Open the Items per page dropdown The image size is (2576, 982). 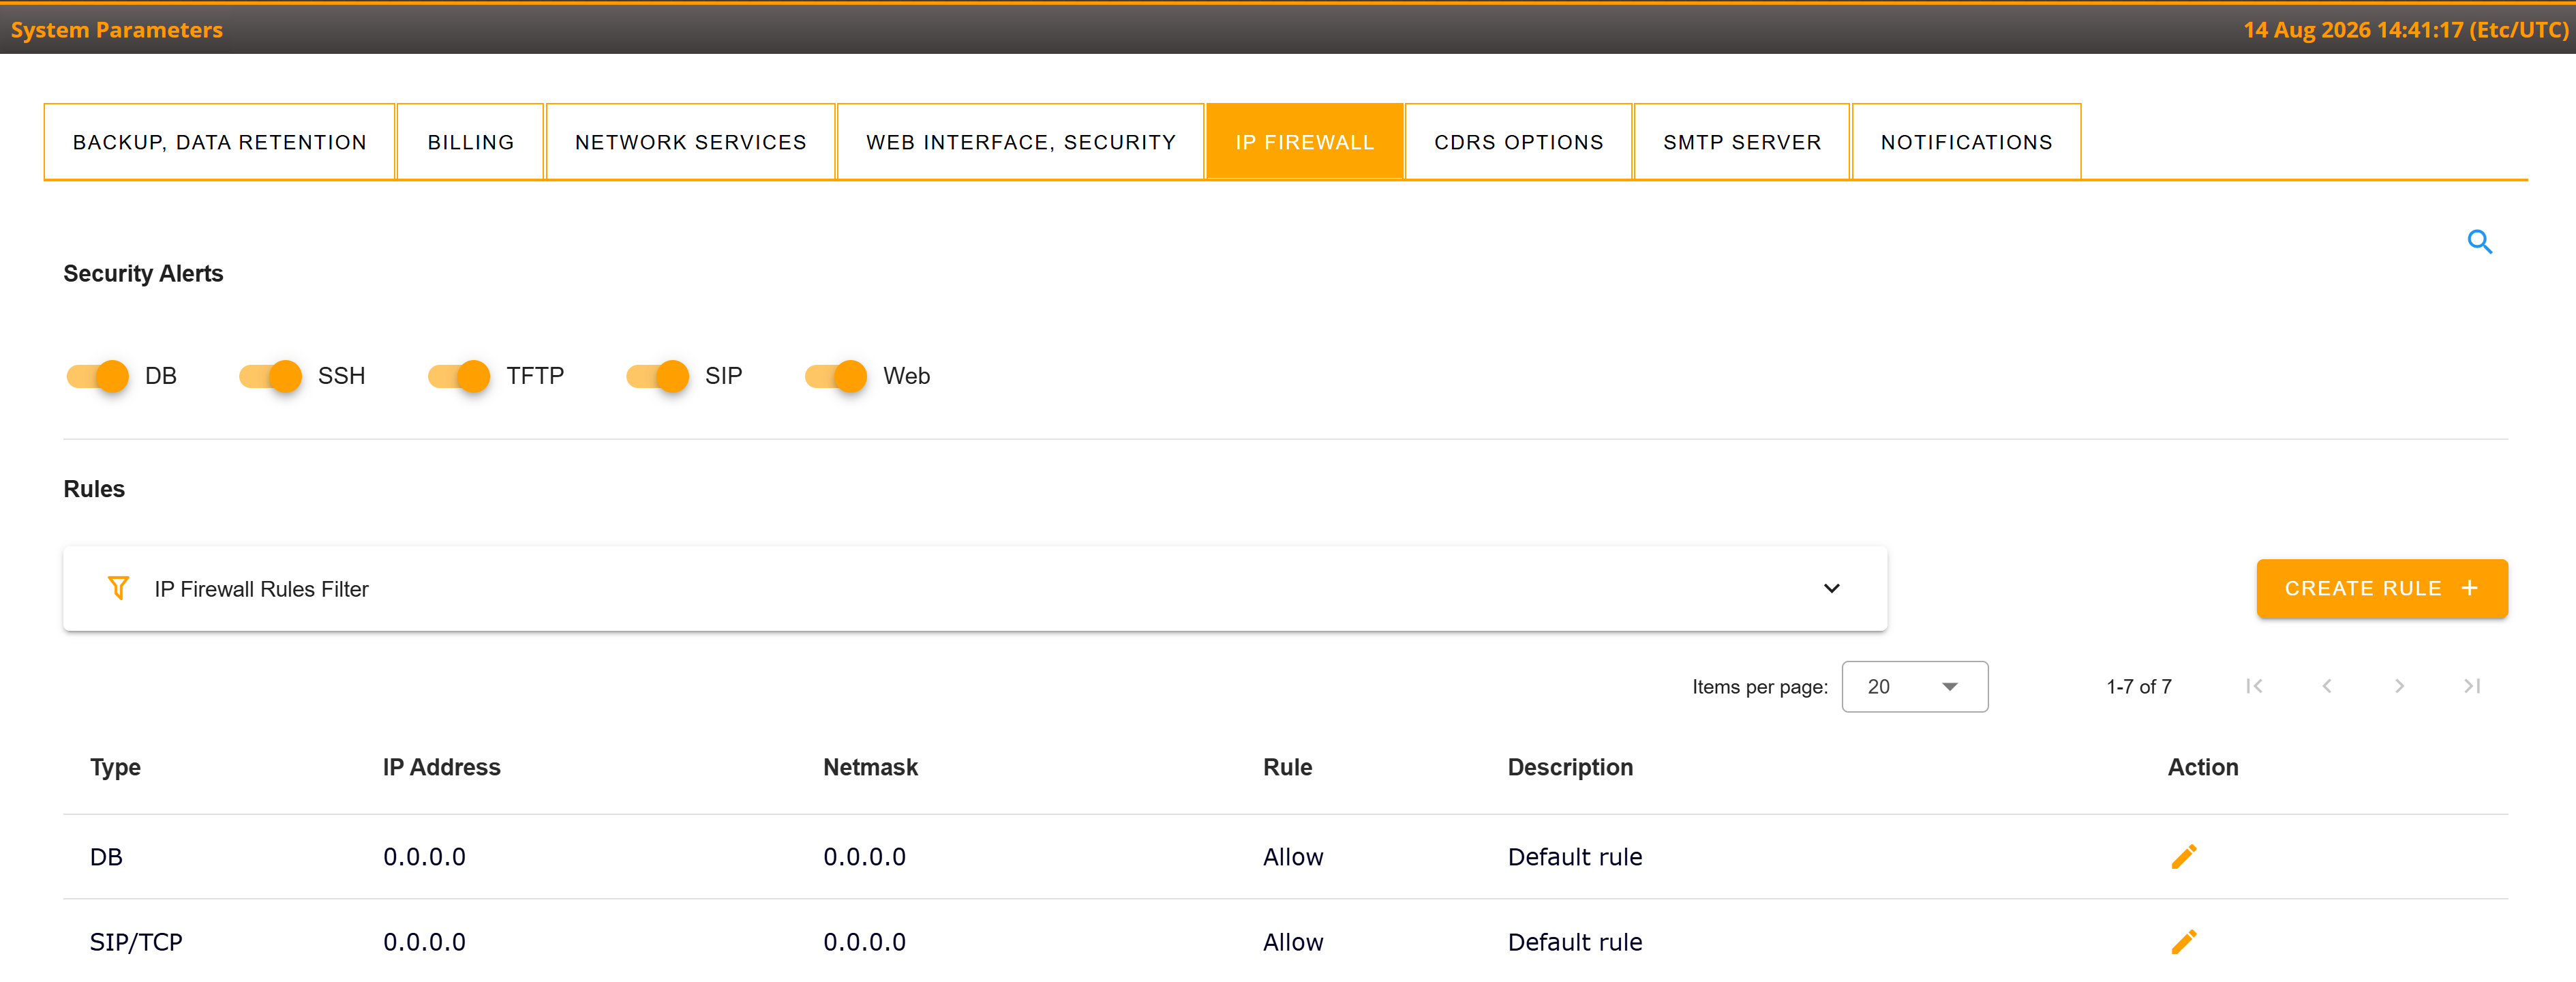(1914, 687)
